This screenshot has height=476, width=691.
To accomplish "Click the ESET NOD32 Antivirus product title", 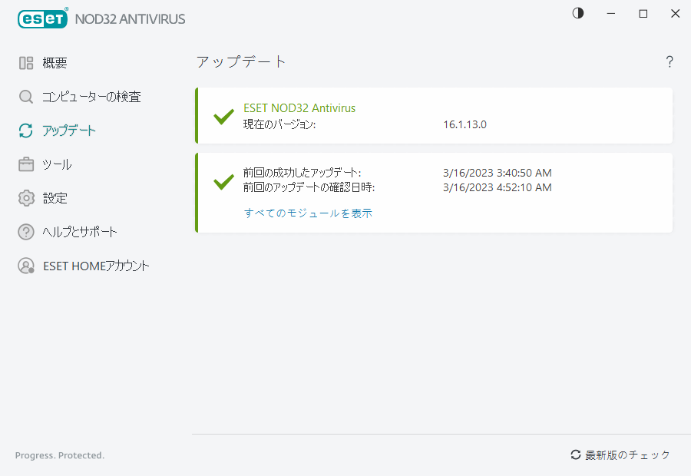I will 299,108.
